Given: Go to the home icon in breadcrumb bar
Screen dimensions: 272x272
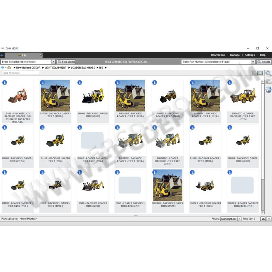Looking at the screenshot, I should click(9, 68).
